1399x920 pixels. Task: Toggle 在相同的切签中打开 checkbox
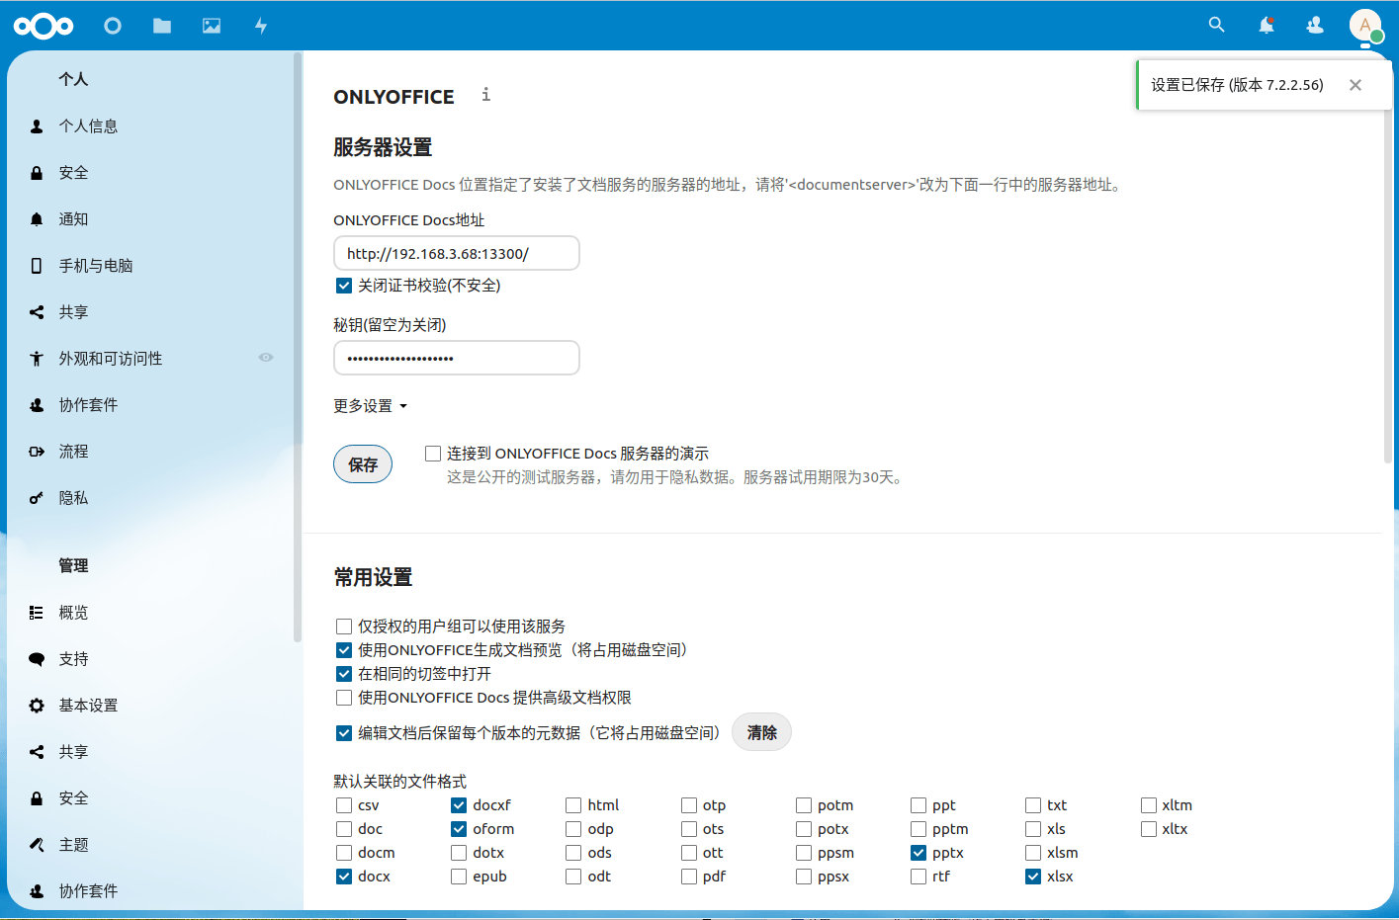tap(344, 674)
